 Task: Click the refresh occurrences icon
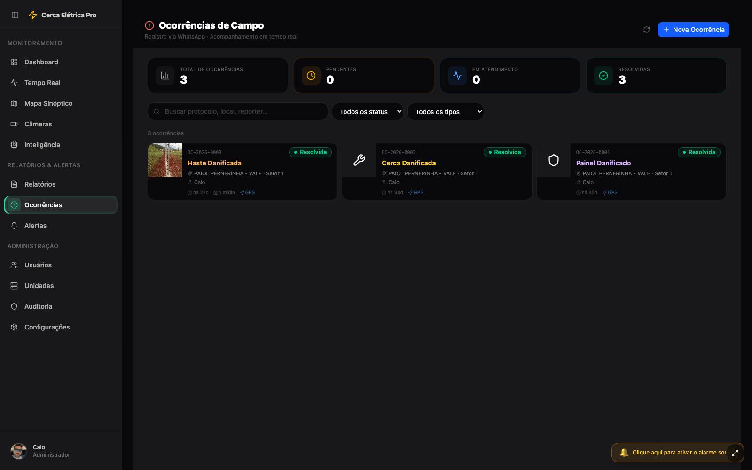tap(647, 30)
